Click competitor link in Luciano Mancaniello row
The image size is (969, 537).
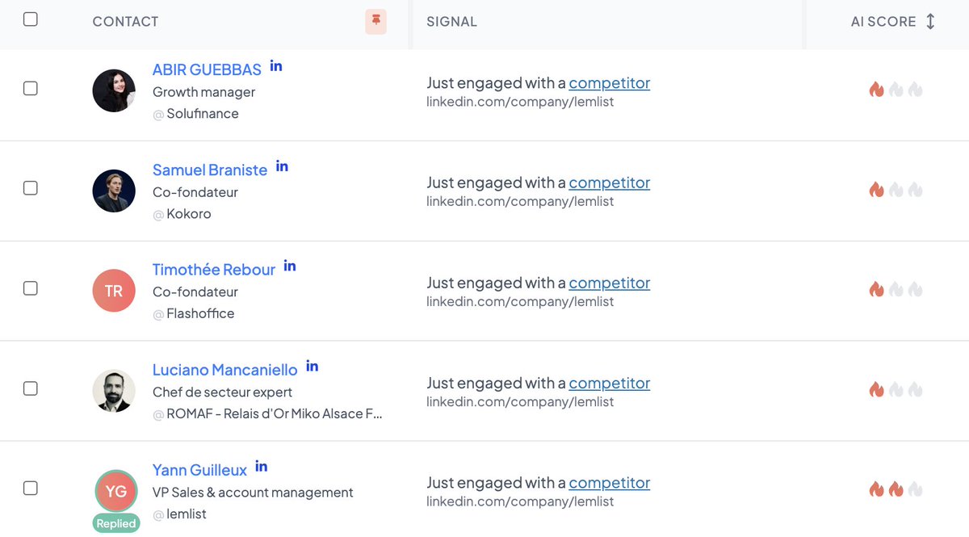tap(610, 383)
